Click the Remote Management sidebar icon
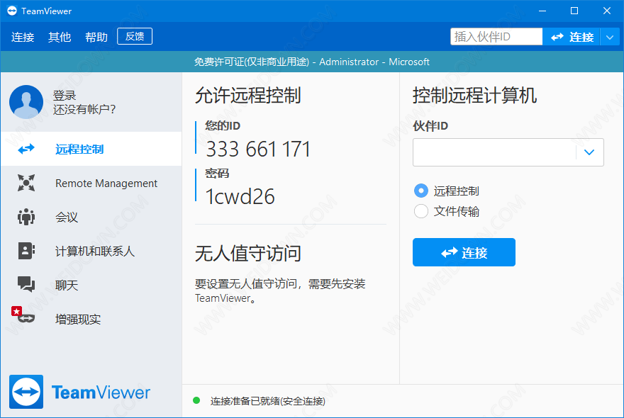This screenshot has height=418, width=624. click(26, 183)
